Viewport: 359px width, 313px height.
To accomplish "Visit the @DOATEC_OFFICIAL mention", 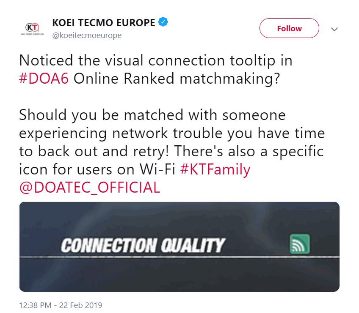I will (x=90, y=187).
